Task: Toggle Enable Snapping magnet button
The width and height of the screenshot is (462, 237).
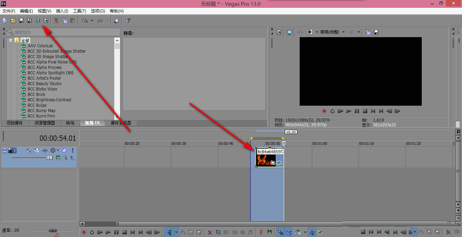Action: point(280,232)
